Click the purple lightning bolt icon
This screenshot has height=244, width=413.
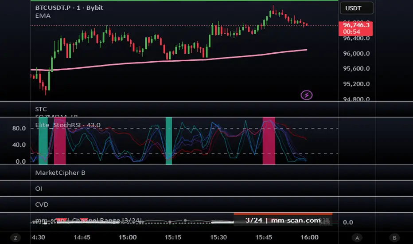pos(306,94)
